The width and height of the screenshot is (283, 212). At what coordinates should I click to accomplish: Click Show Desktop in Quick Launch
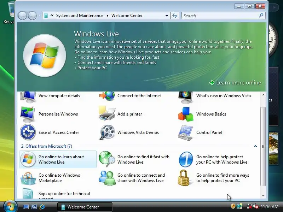click(25, 207)
